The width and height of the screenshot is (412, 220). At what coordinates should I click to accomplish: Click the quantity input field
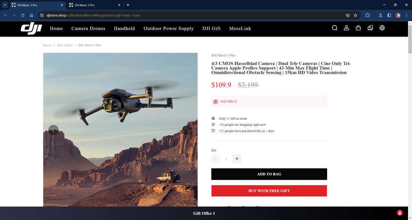click(x=226, y=159)
